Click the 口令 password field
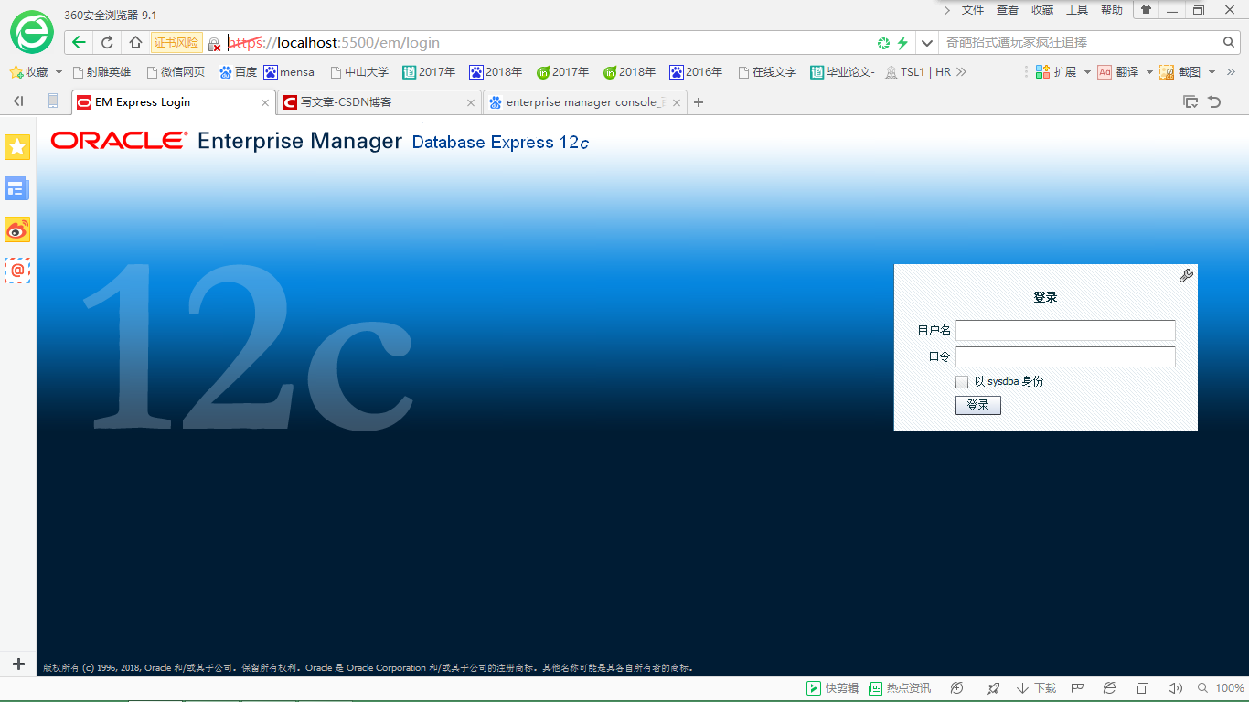Image resolution: width=1249 pixels, height=702 pixels. [1065, 356]
